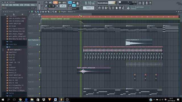Image resolution: width=182 pixels, height=102 pixels.
Task: Select the playlist slice tool
Action: click(x=48, y=12)
